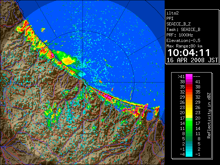The height and width of the screenshot is (165, 220).
Task: Pick the yellow 20–23 dBZ legend swatch
Action: coord(189,113)
